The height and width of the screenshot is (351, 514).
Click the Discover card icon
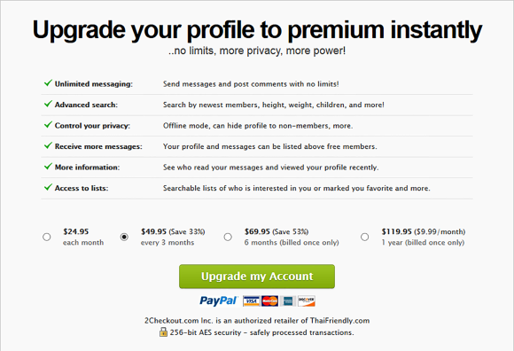coord(307,300)
